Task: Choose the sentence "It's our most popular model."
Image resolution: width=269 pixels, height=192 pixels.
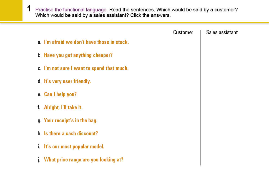Action: click(74, 147)
